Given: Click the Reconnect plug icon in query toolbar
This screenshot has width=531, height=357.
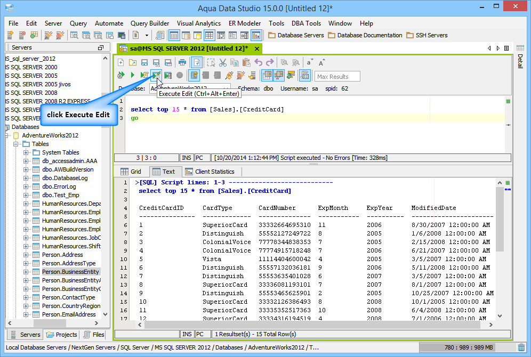Looking at the screenshot, I should pyautogui.click(x=229, y=75).
